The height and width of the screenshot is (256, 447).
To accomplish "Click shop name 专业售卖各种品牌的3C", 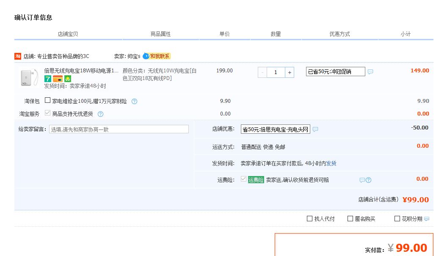I will coord(63,56).
